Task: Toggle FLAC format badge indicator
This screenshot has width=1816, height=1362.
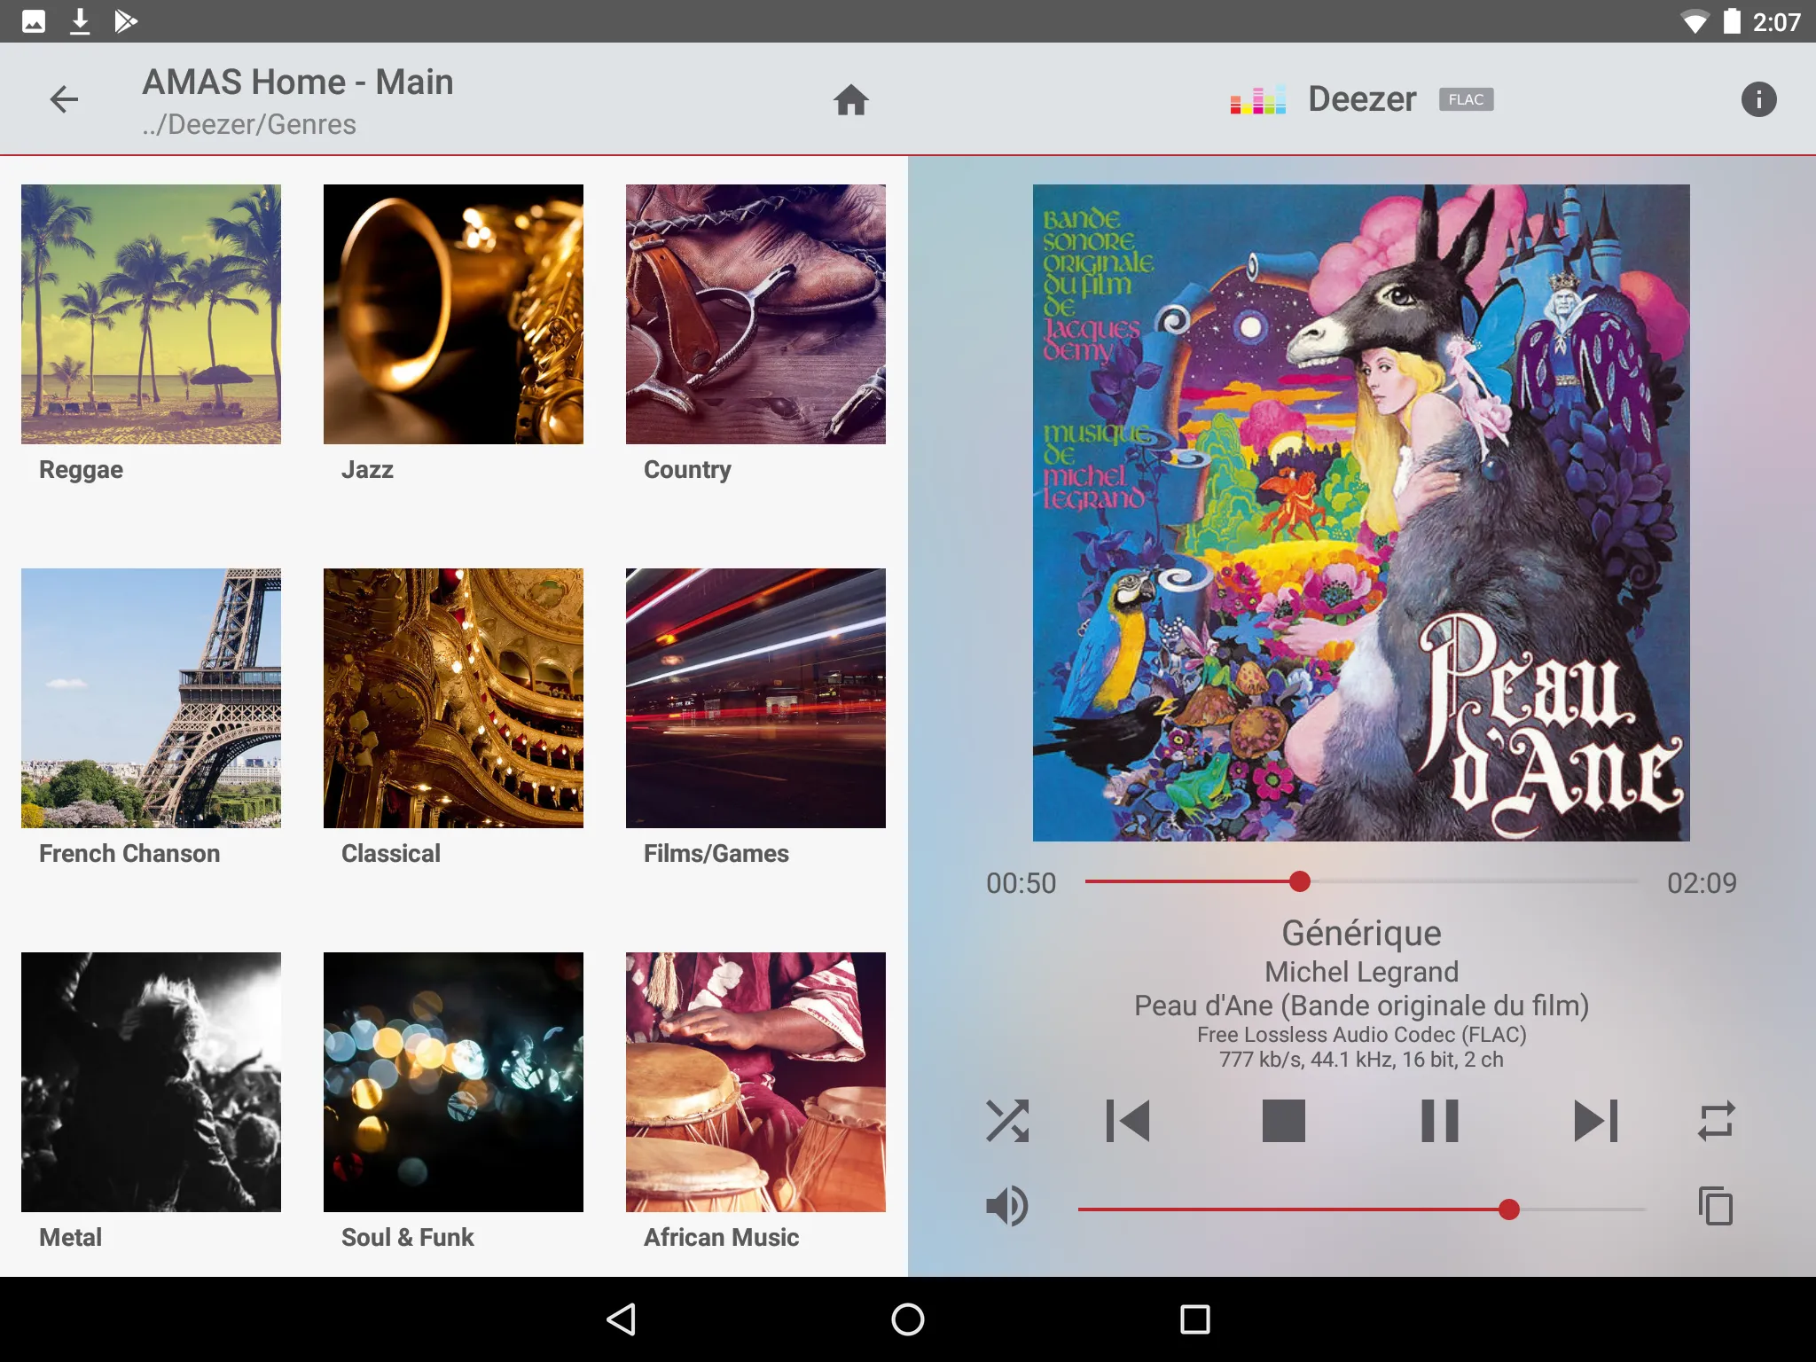Action: click(x=1464, y=98)
